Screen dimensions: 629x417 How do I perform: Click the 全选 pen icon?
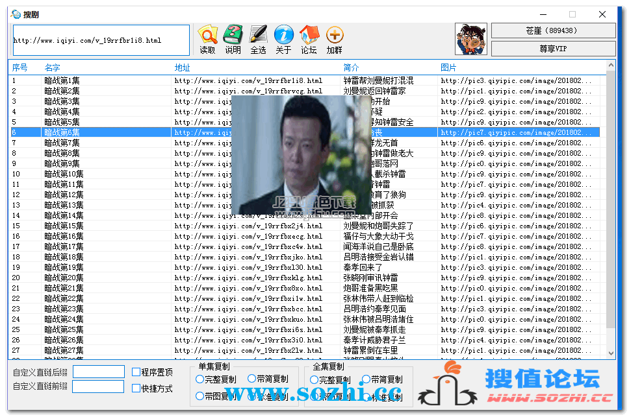point(258,35)
